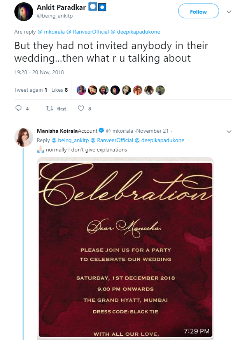Follow Ankit Paradkar
This screenshot has height=340, width=247.
point(198,11)
